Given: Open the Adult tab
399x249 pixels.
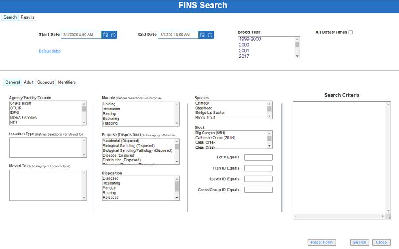Looking at the screenshot, I should pos(29,82).
